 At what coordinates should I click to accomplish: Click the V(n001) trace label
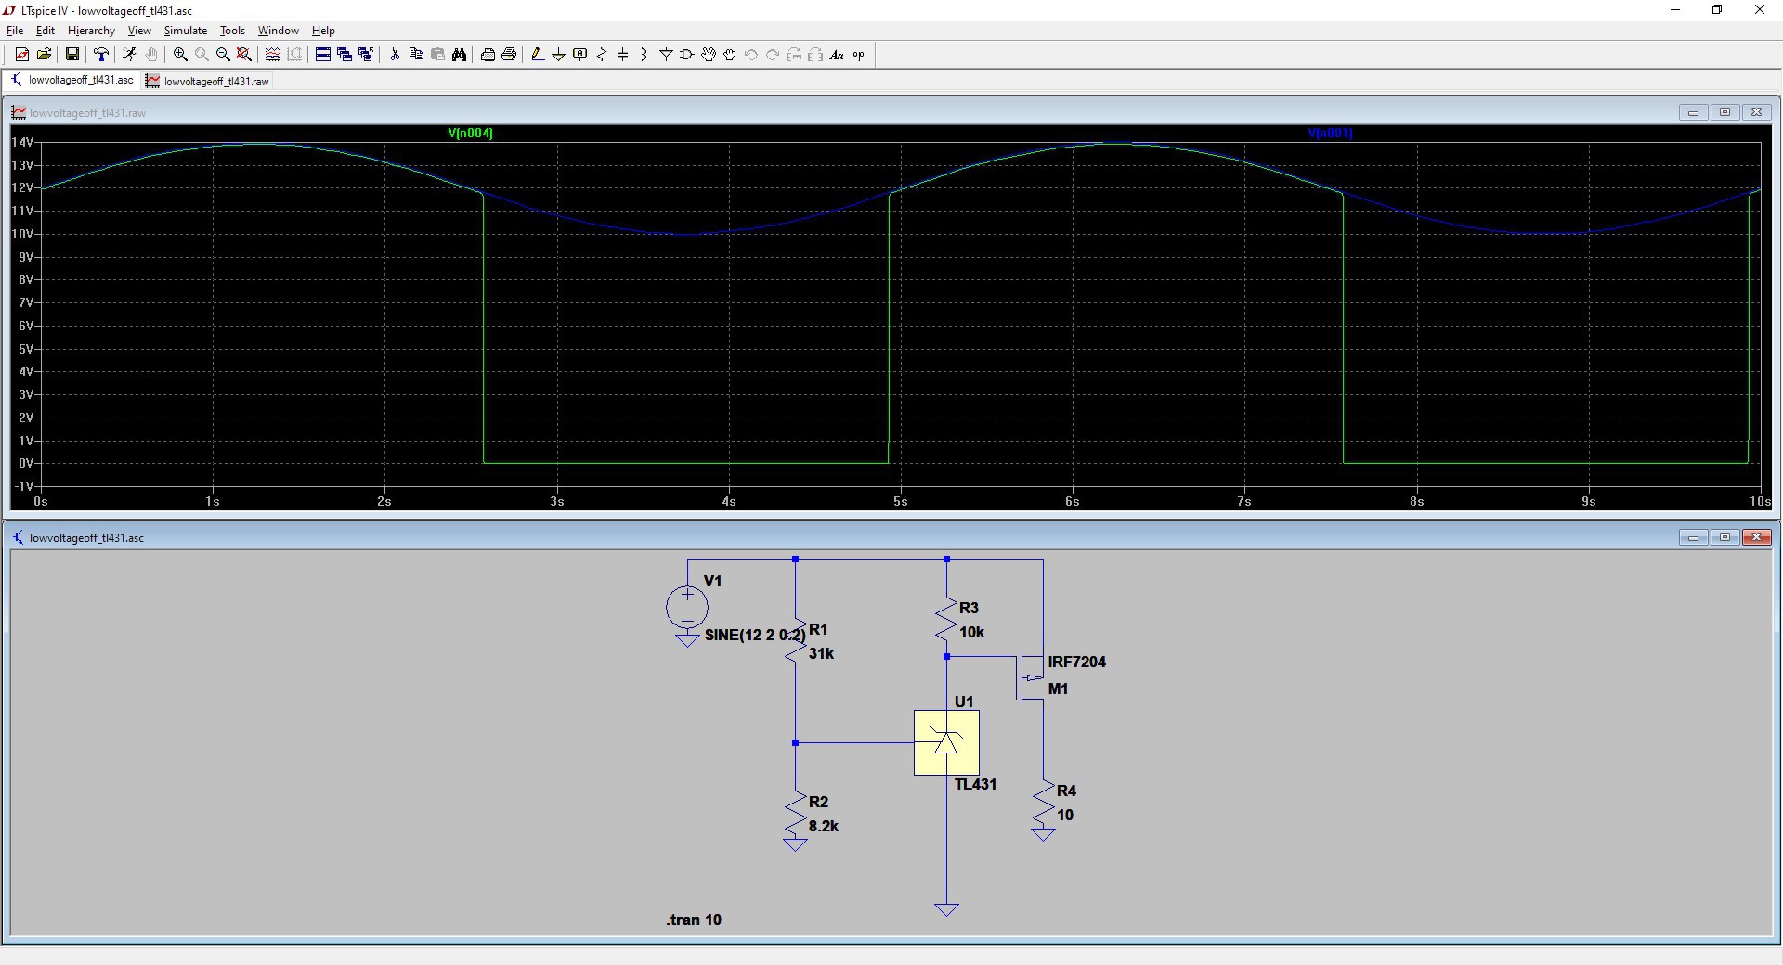[x=1330, y=134]
